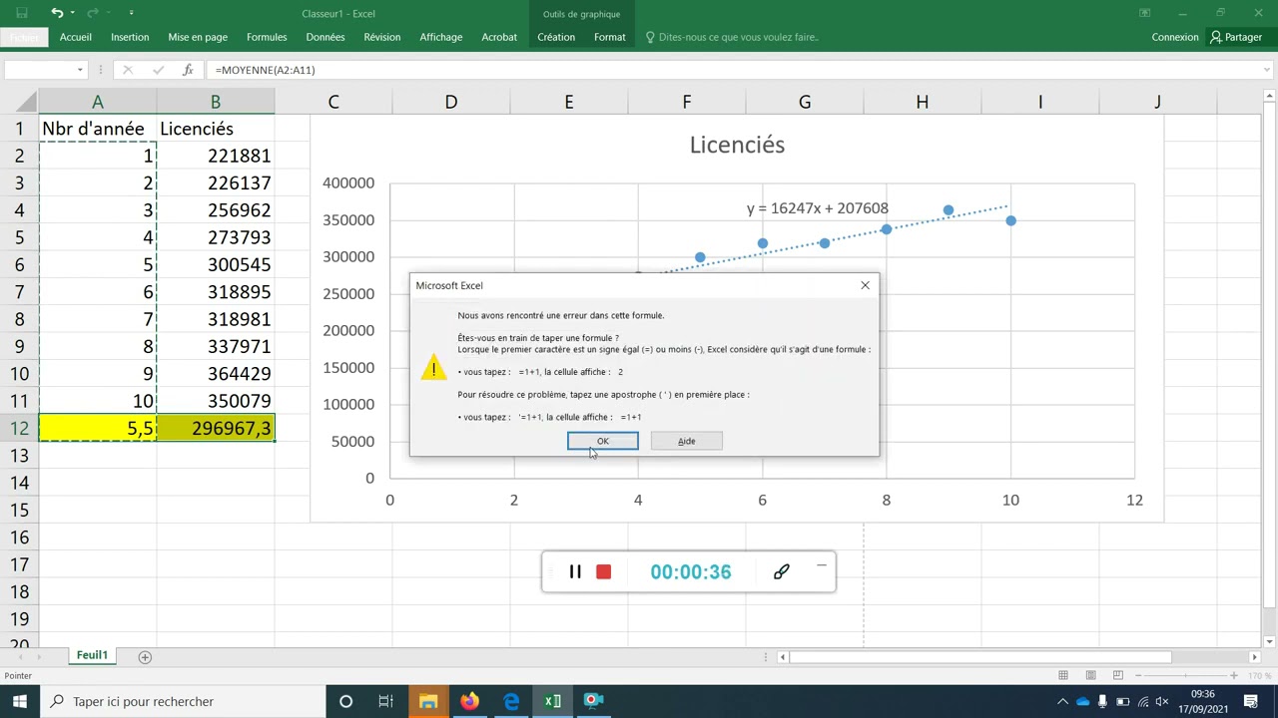Click the Partager share button
The height and width of the screenshot is (718, 1278).
[1236, 37]
